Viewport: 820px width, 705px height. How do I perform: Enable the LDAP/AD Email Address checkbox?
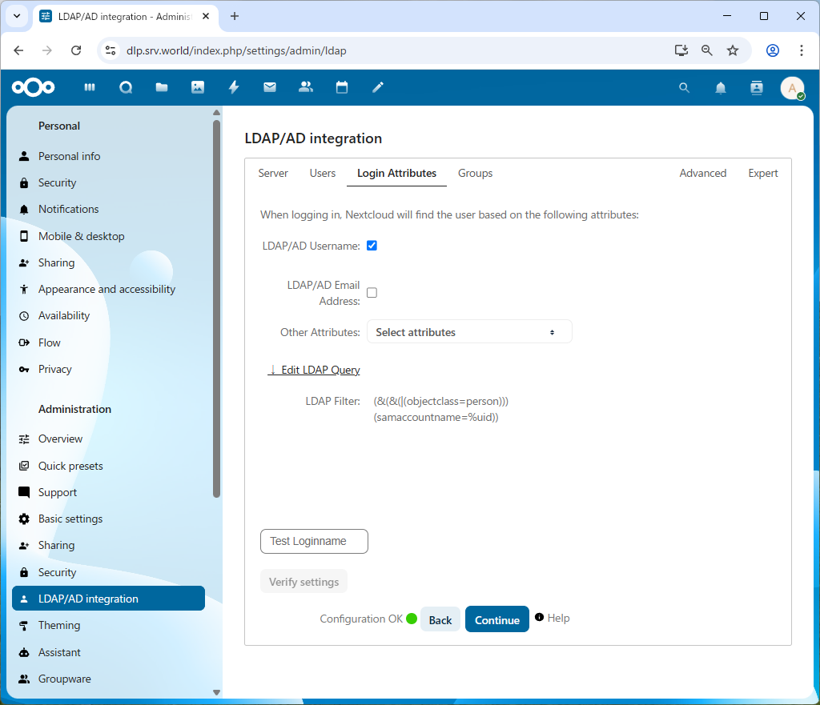[x=372, y=293]
